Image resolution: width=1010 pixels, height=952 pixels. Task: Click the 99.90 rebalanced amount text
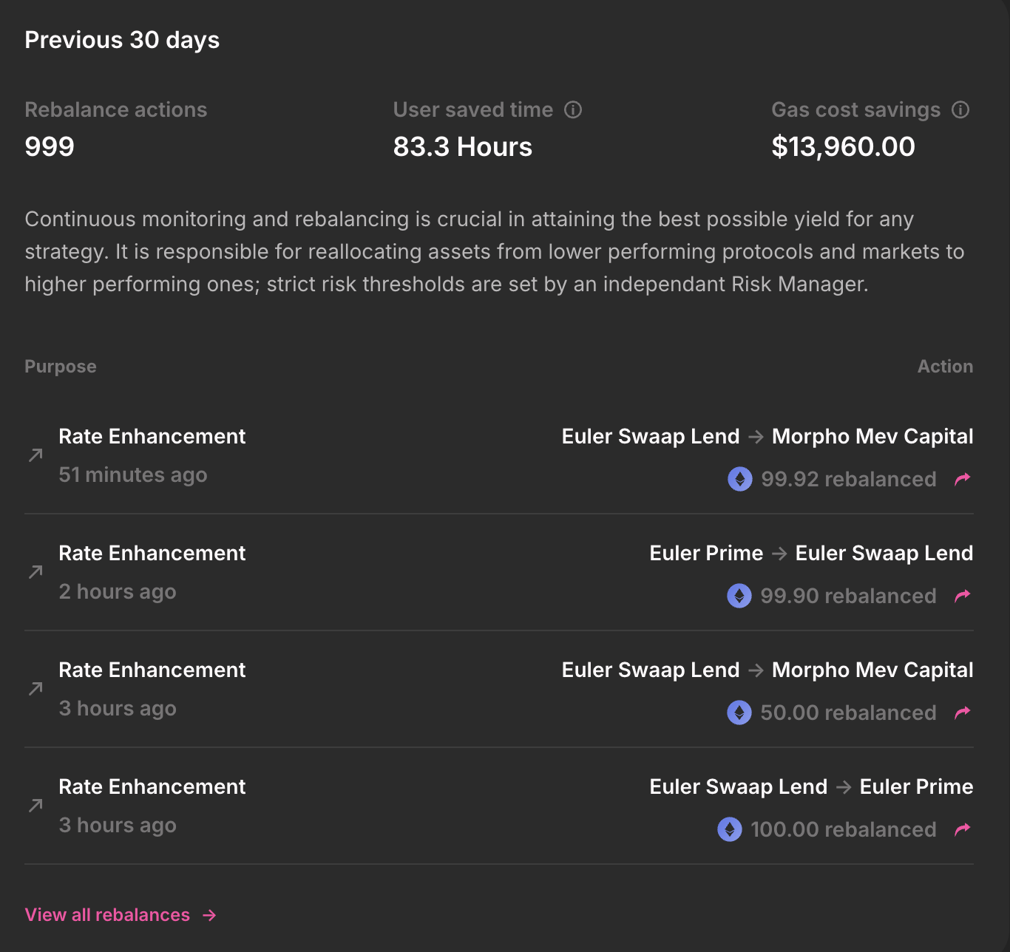click(848, 596)
